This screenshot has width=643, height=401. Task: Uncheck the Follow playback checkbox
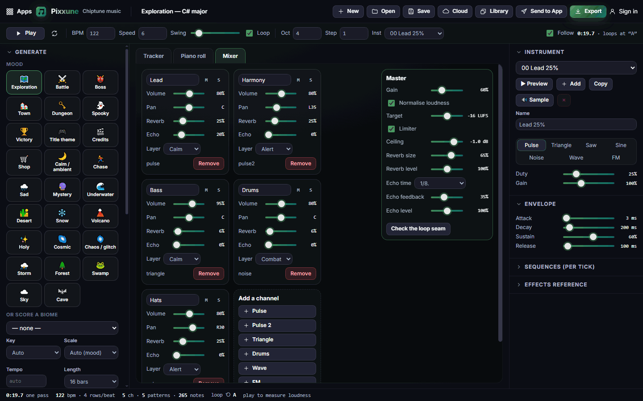tap(550, 33)
